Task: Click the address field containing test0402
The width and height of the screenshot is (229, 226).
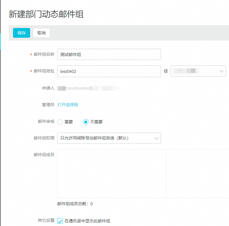Action: (x=109, y=71)
